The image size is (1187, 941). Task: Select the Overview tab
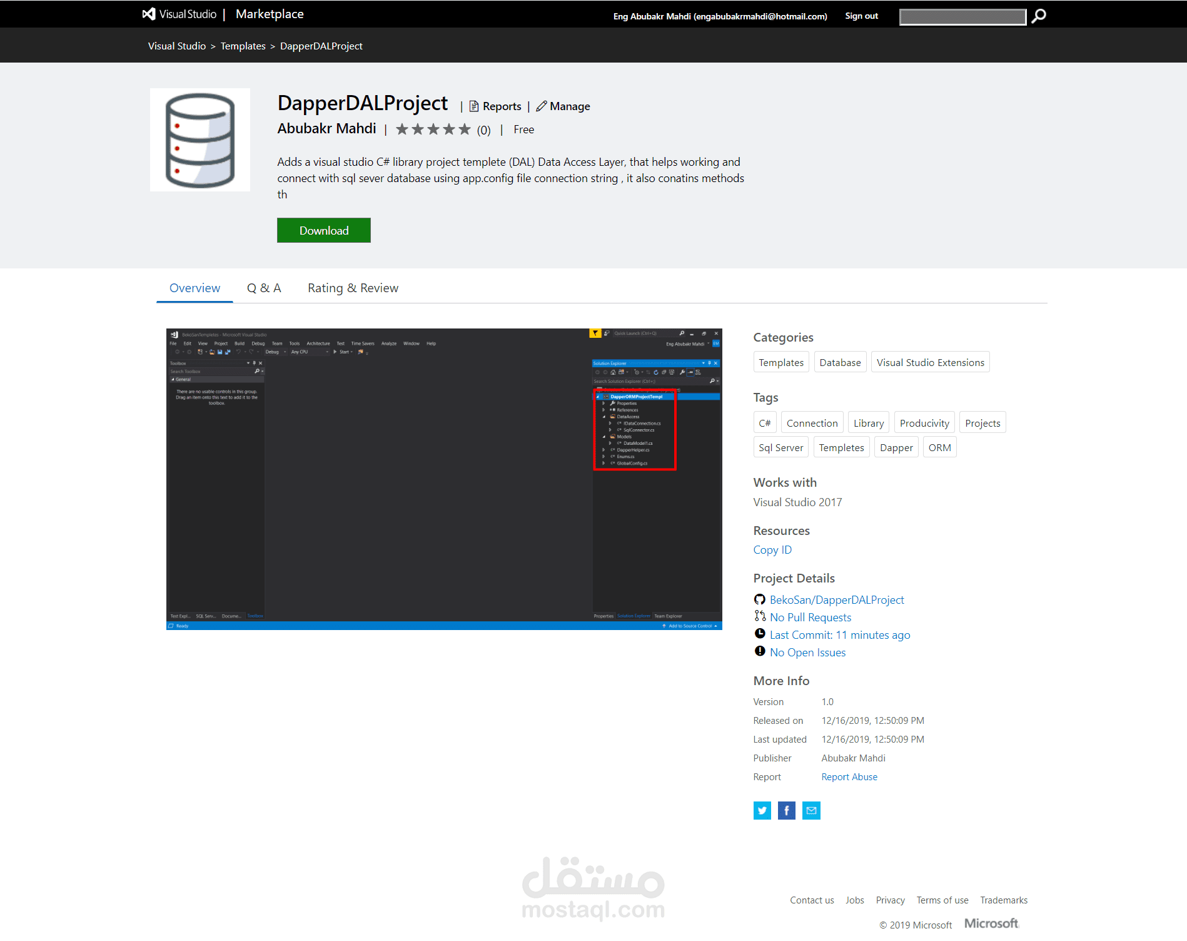tap(194, 288)
